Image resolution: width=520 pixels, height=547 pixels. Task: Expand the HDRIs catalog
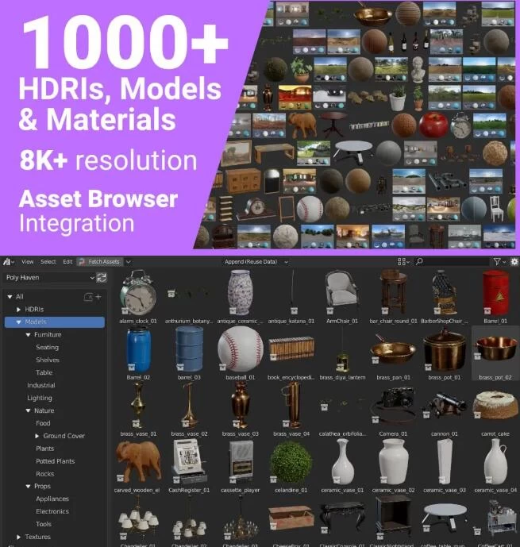[18, 309]
